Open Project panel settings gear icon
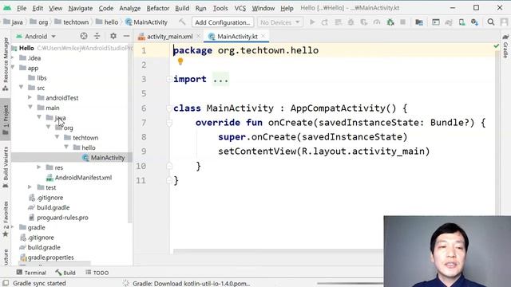The width and height of the screenshot is (511, 287). click(113, 36)
